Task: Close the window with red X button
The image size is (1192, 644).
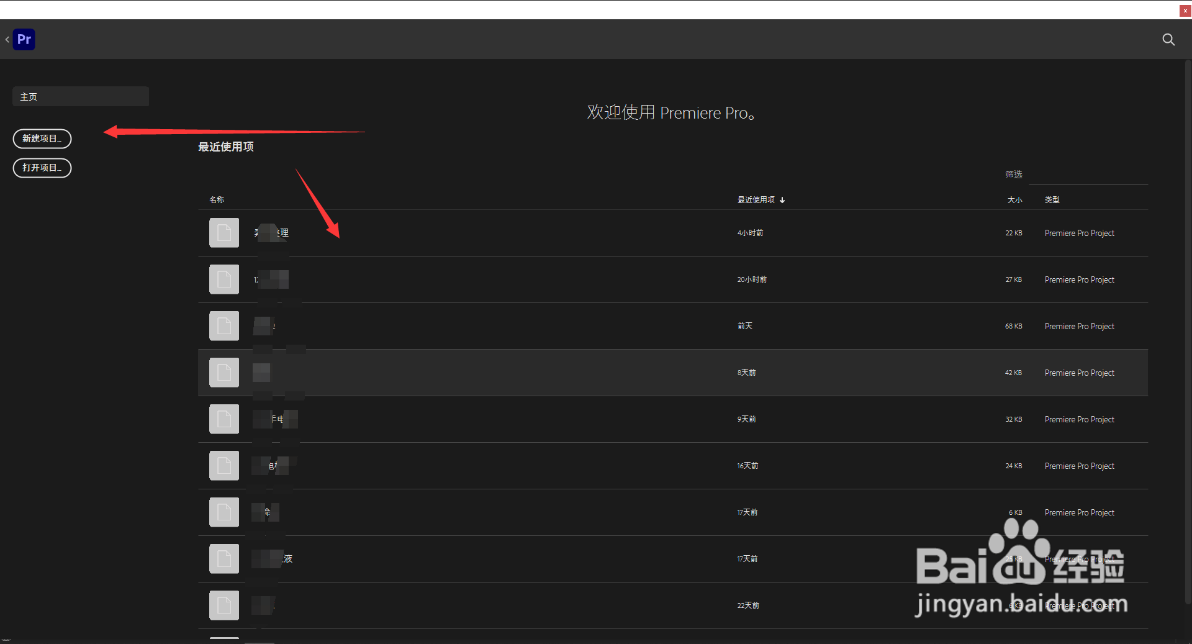Action: [x=1185, y=11]
